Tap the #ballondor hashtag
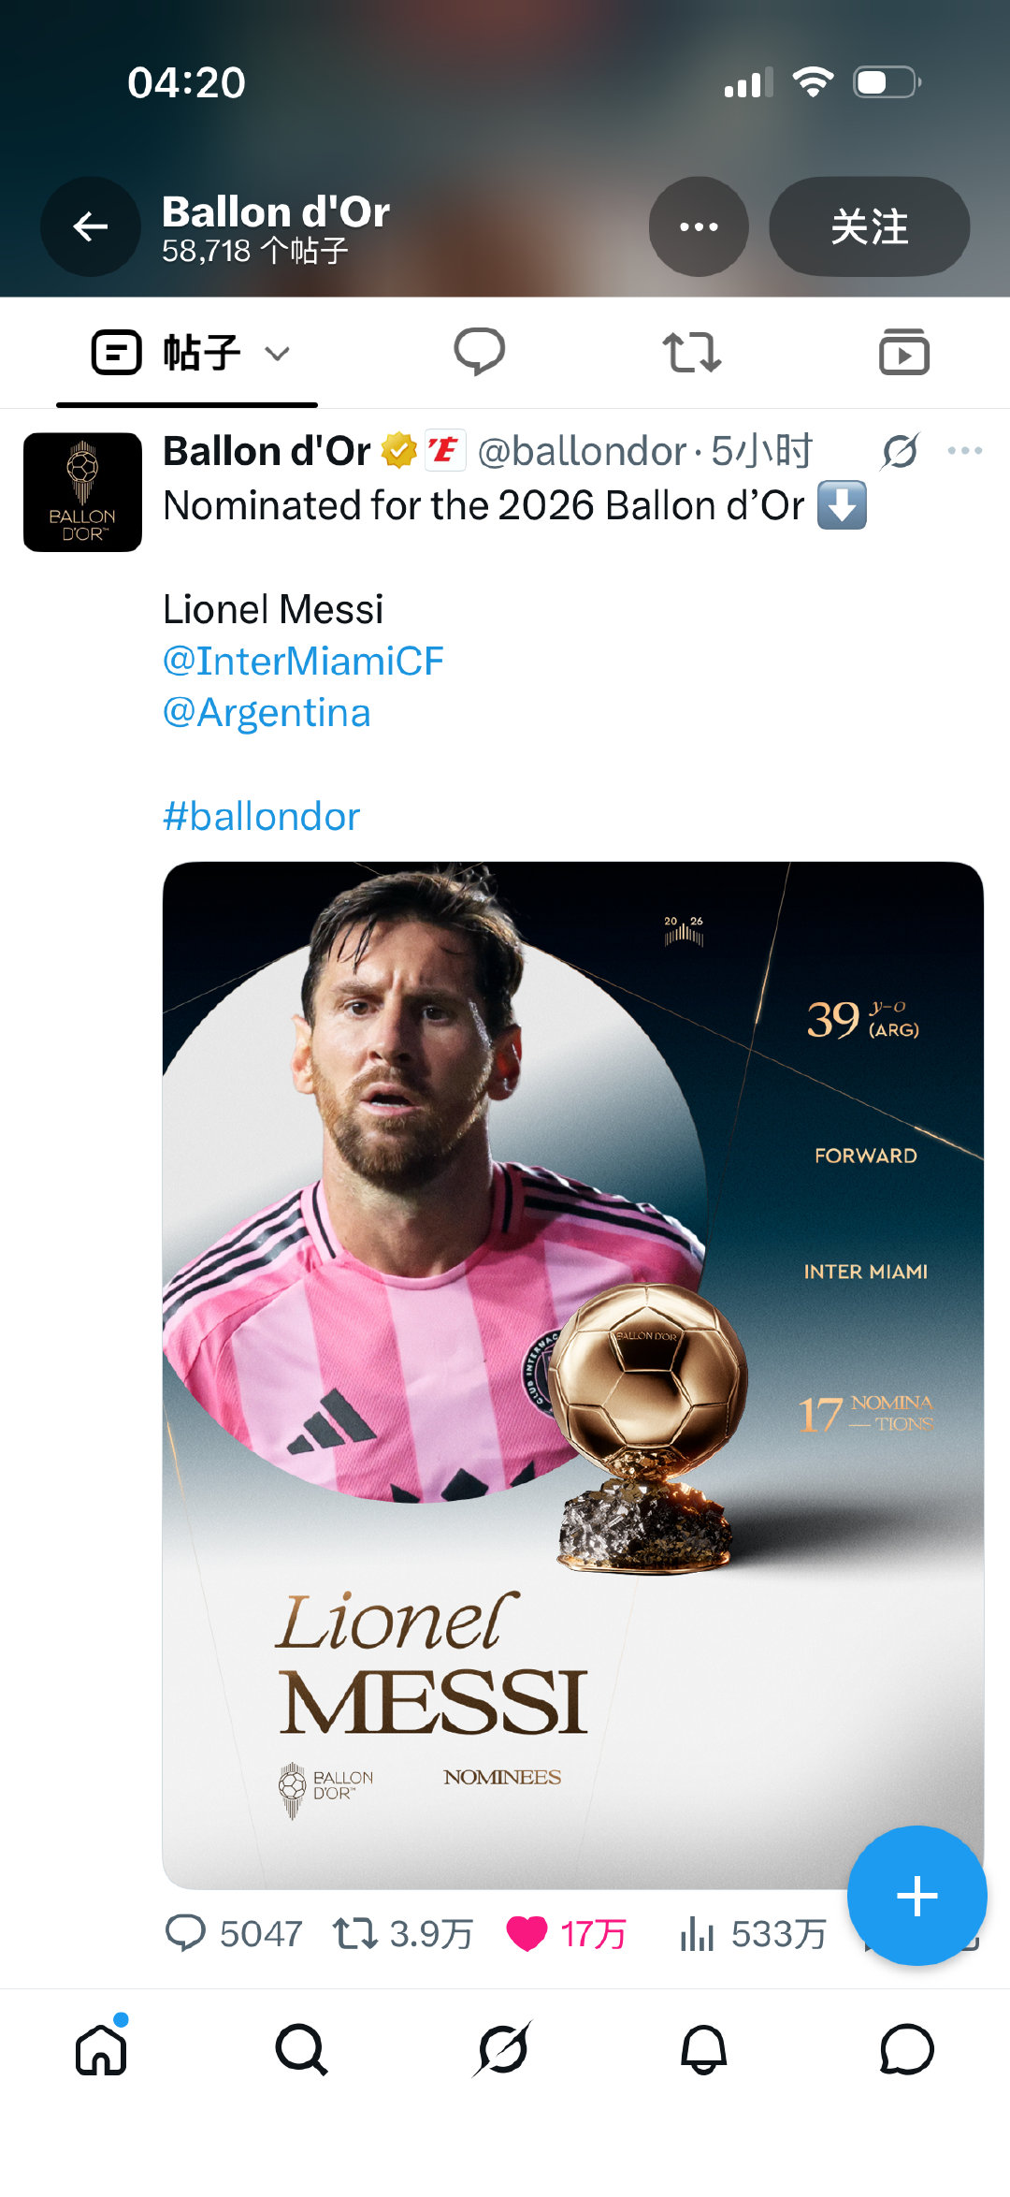 pos(261,817)
